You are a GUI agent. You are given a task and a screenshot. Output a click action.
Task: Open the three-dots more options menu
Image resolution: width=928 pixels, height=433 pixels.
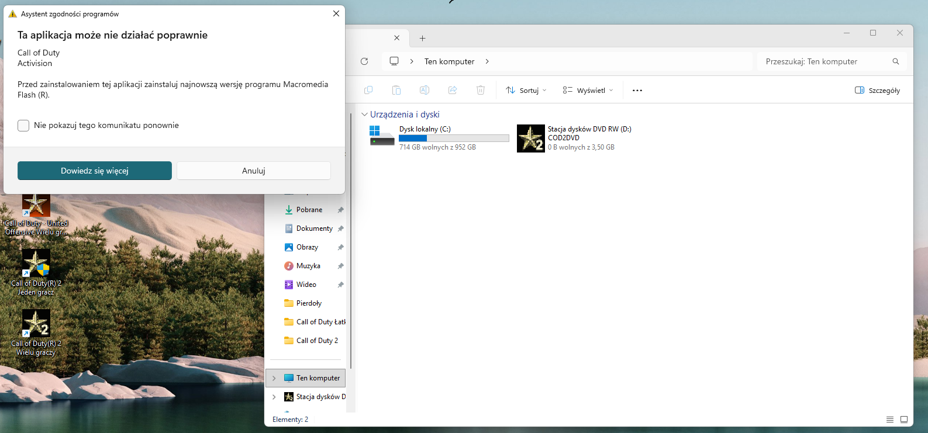637,91
